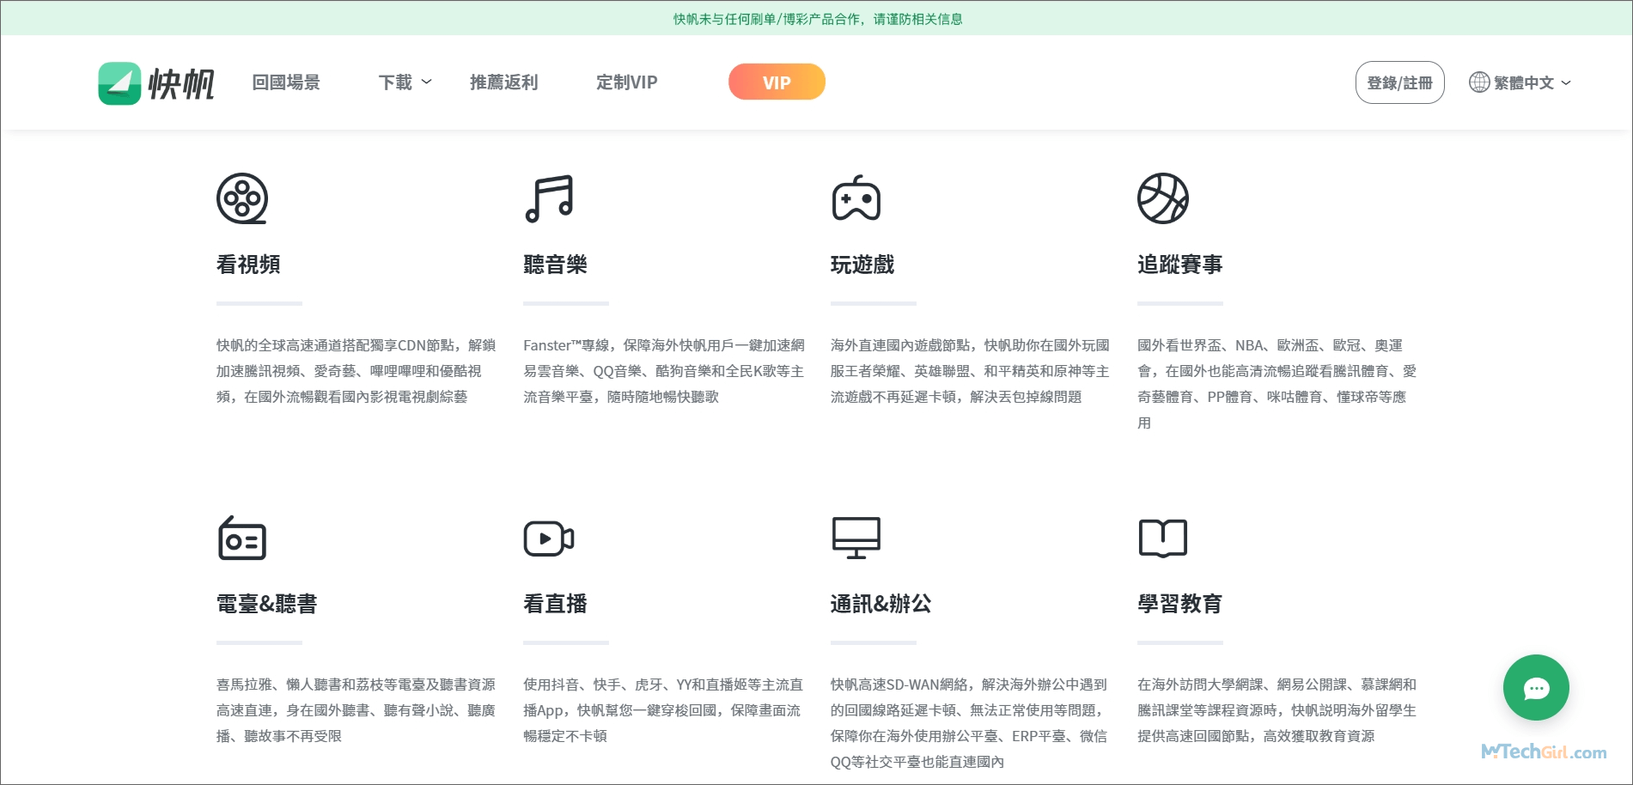Expand the chevron next to 繁體中文
Viewport: 1633px width, 785px height.
(1565, 82)
